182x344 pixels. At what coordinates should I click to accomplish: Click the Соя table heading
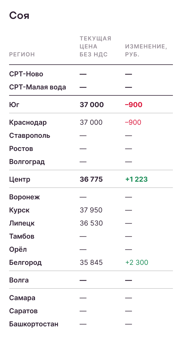click(19, 15)
